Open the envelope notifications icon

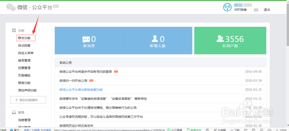256,10
